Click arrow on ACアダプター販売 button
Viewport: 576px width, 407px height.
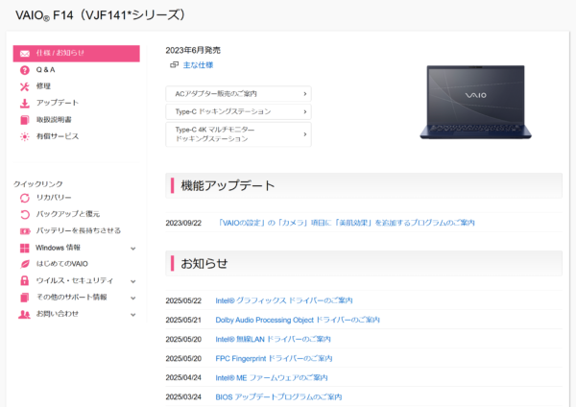click(305, 94)
